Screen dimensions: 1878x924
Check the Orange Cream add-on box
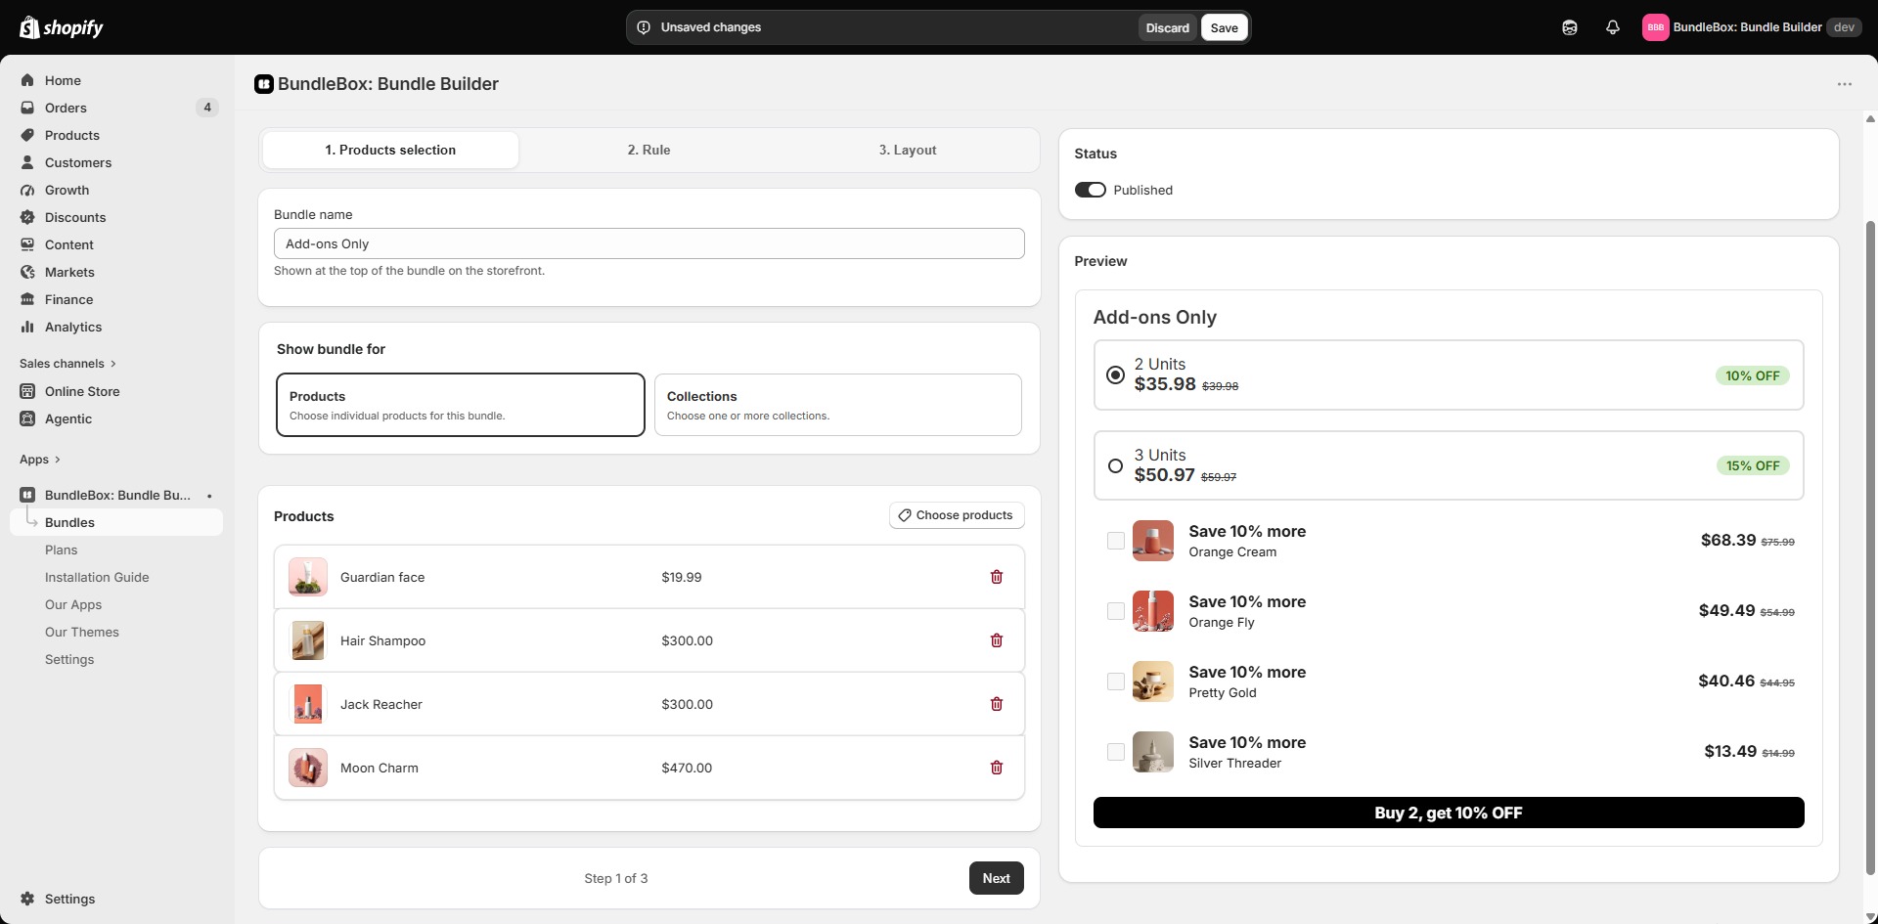(1115, 541)
